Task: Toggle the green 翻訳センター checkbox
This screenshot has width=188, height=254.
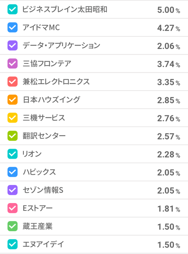Action: pyautogui.click(x=13, y=136)
